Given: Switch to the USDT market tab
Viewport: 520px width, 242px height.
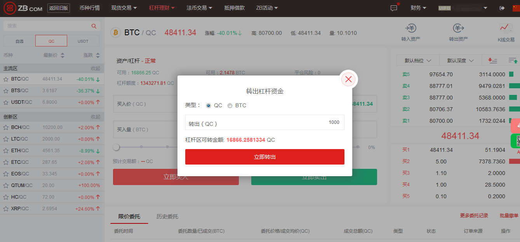Looking at the screenshot, I should click(83, 41).
